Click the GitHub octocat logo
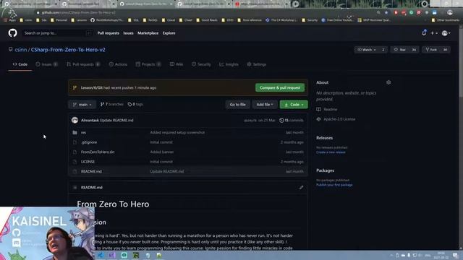Screen dimensions: 463x260 pyautogui.click(x=13, y=32)
